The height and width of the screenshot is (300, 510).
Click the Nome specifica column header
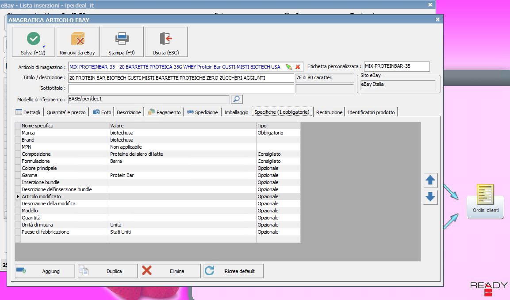pos(65,126)
